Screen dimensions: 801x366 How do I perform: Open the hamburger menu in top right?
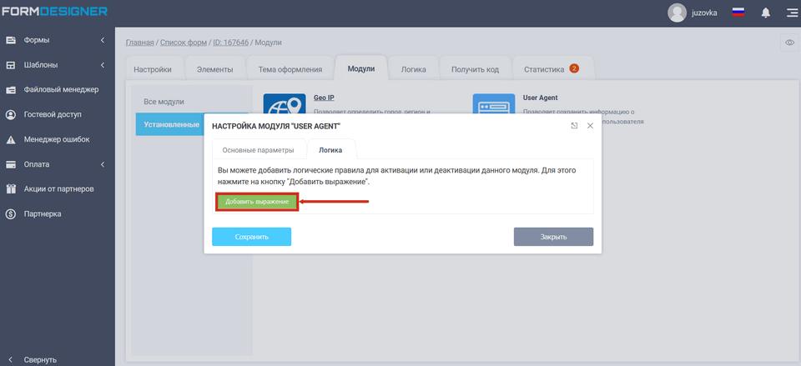click(x=790, y=13)
